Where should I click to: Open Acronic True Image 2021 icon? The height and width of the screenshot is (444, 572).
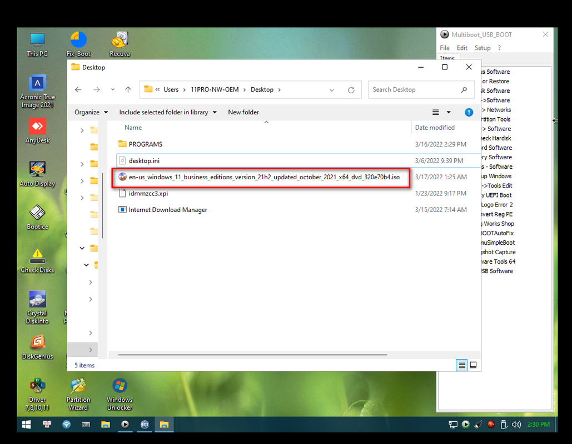(x=37, y=92)
